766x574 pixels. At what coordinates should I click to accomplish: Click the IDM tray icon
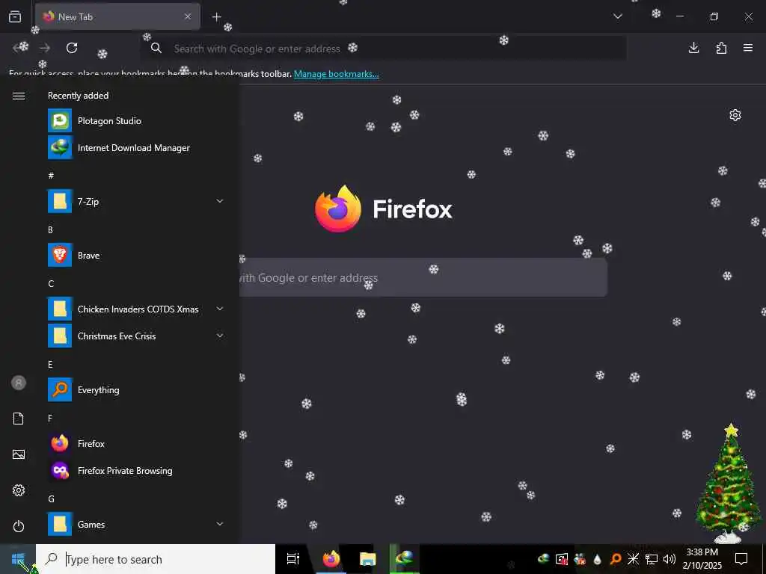pos(543,559)
